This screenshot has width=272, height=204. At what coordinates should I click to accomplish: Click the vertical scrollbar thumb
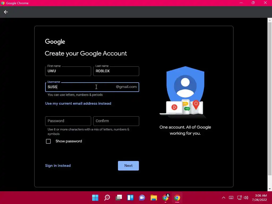pyautogui.click(x=270, y=99)
